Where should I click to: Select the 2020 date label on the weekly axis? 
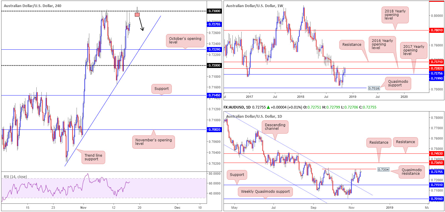click(x=404, y=97)
